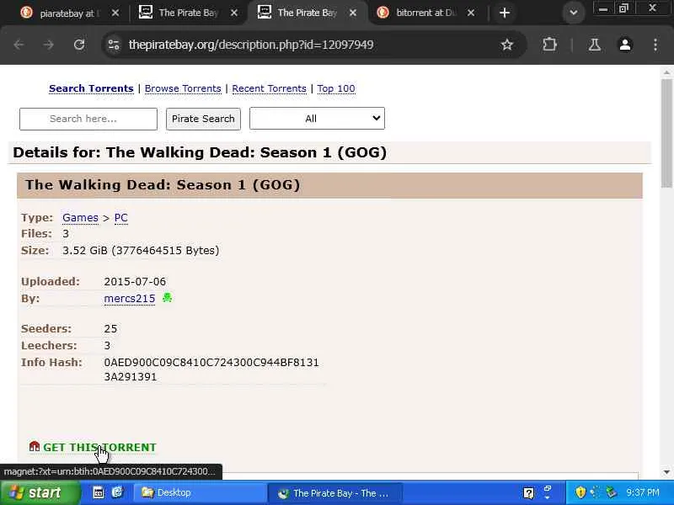Click the help question mark tray icon

pos(529,493)
